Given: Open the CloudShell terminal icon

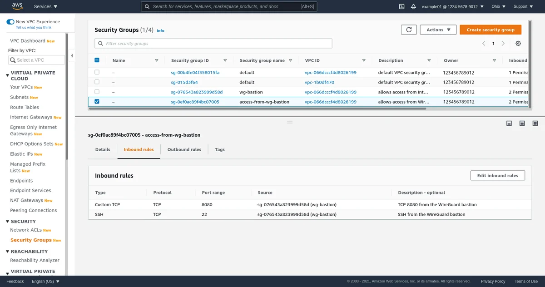Looking at the screenshot, I should (x=401, y=6).
